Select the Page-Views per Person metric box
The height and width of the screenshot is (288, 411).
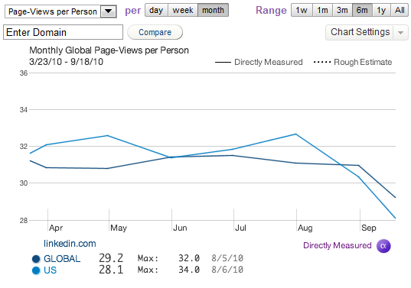coord(60,11)
